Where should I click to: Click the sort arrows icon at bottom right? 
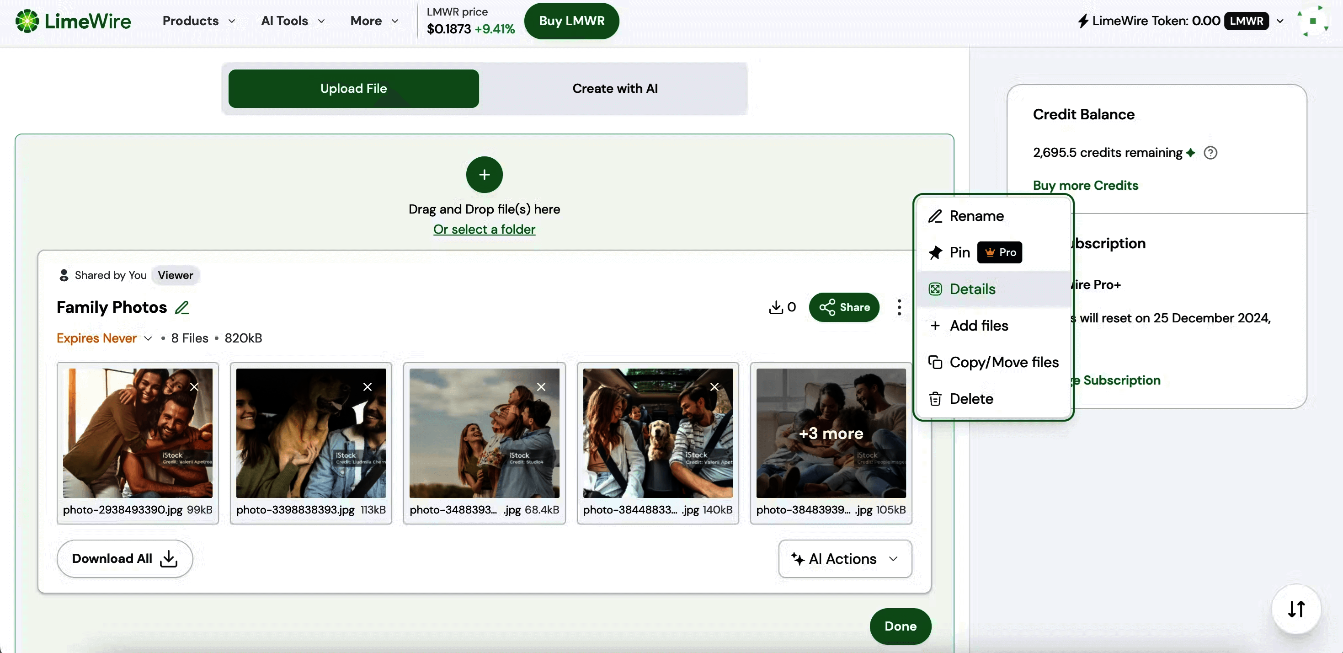pos(1296,609)
